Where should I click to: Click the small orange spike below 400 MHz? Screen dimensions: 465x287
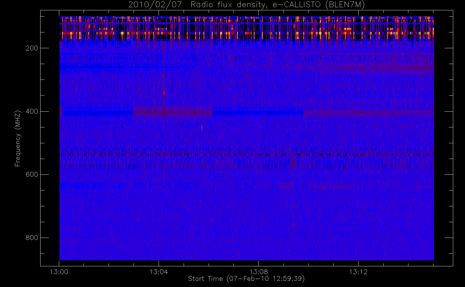[202, 127]
